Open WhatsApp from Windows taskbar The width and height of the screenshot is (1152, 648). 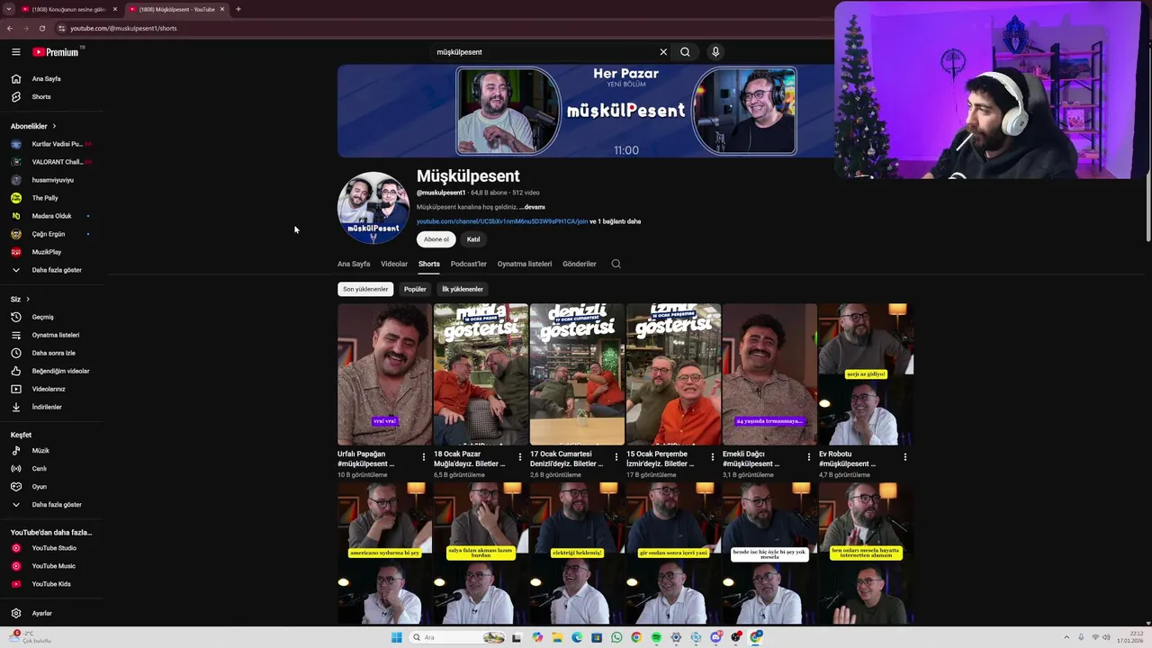tap(616, 637)
